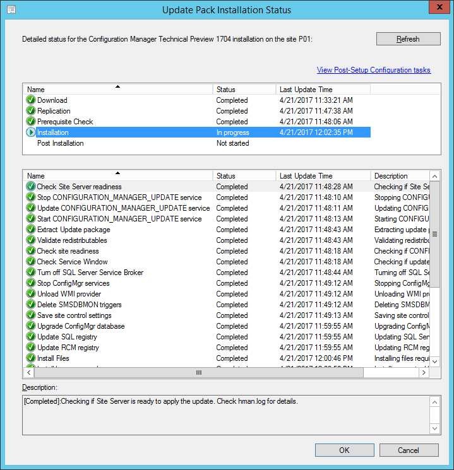This screenshot has width=454, height=470.
Task: Click the horizontal scrollbar thumb of task list
Action: 199,373
